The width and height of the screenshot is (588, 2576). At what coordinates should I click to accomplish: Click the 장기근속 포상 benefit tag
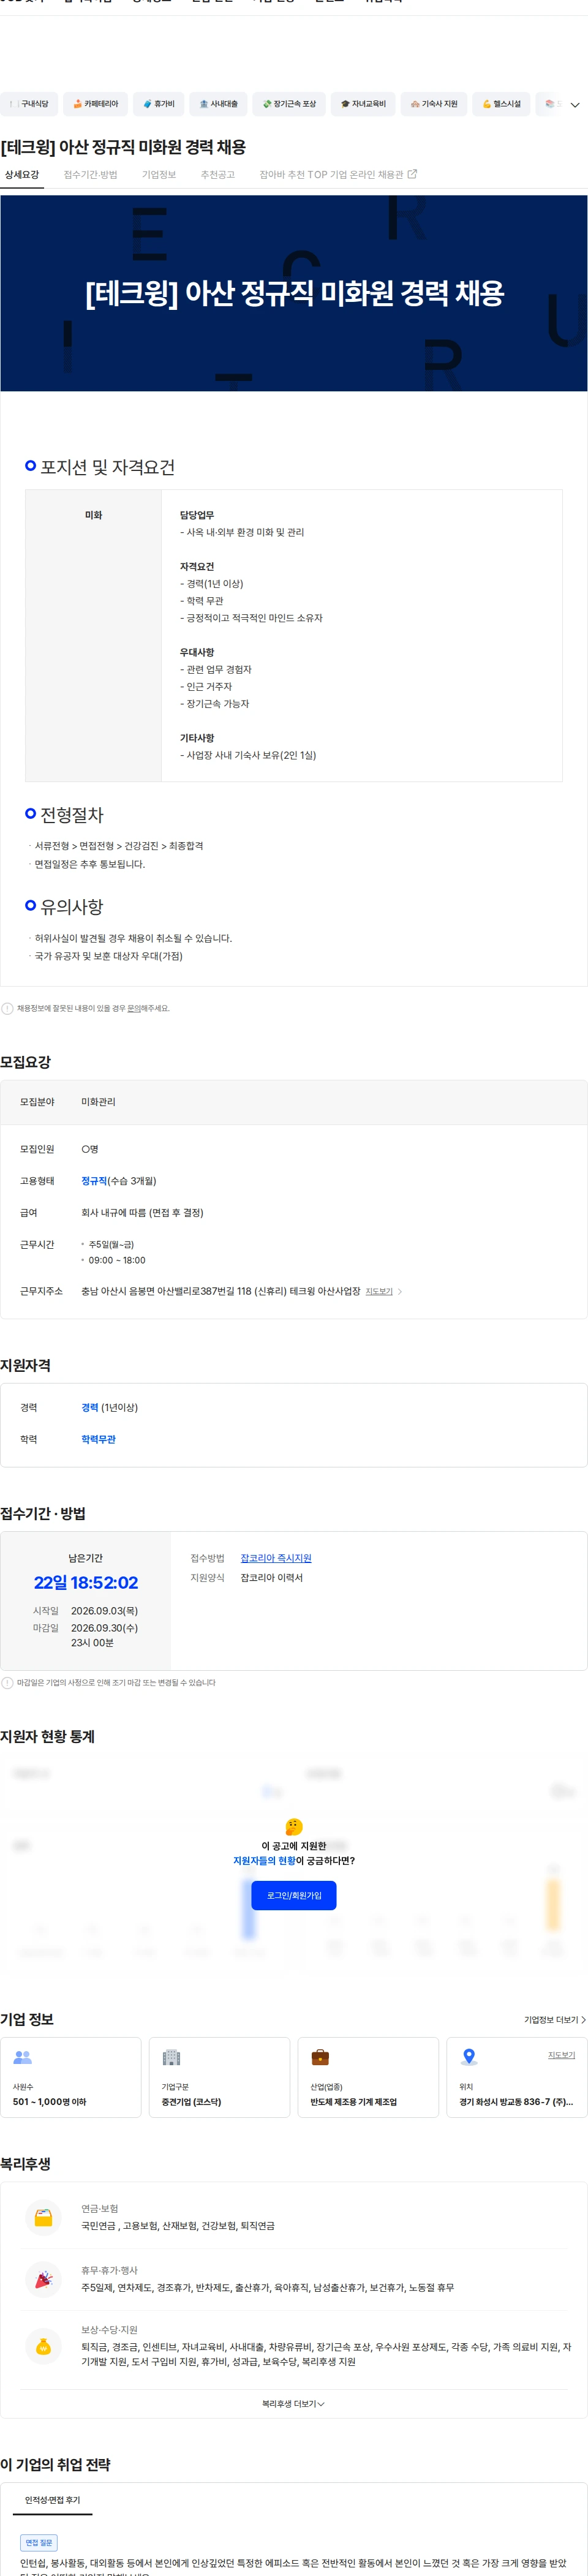click(x=289, y=104)
